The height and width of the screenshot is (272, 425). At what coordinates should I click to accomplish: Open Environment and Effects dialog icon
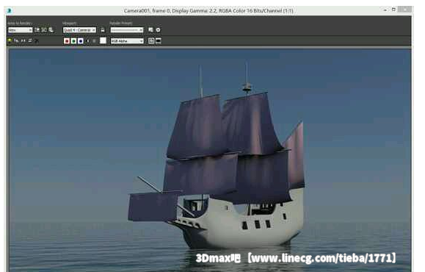158,30
